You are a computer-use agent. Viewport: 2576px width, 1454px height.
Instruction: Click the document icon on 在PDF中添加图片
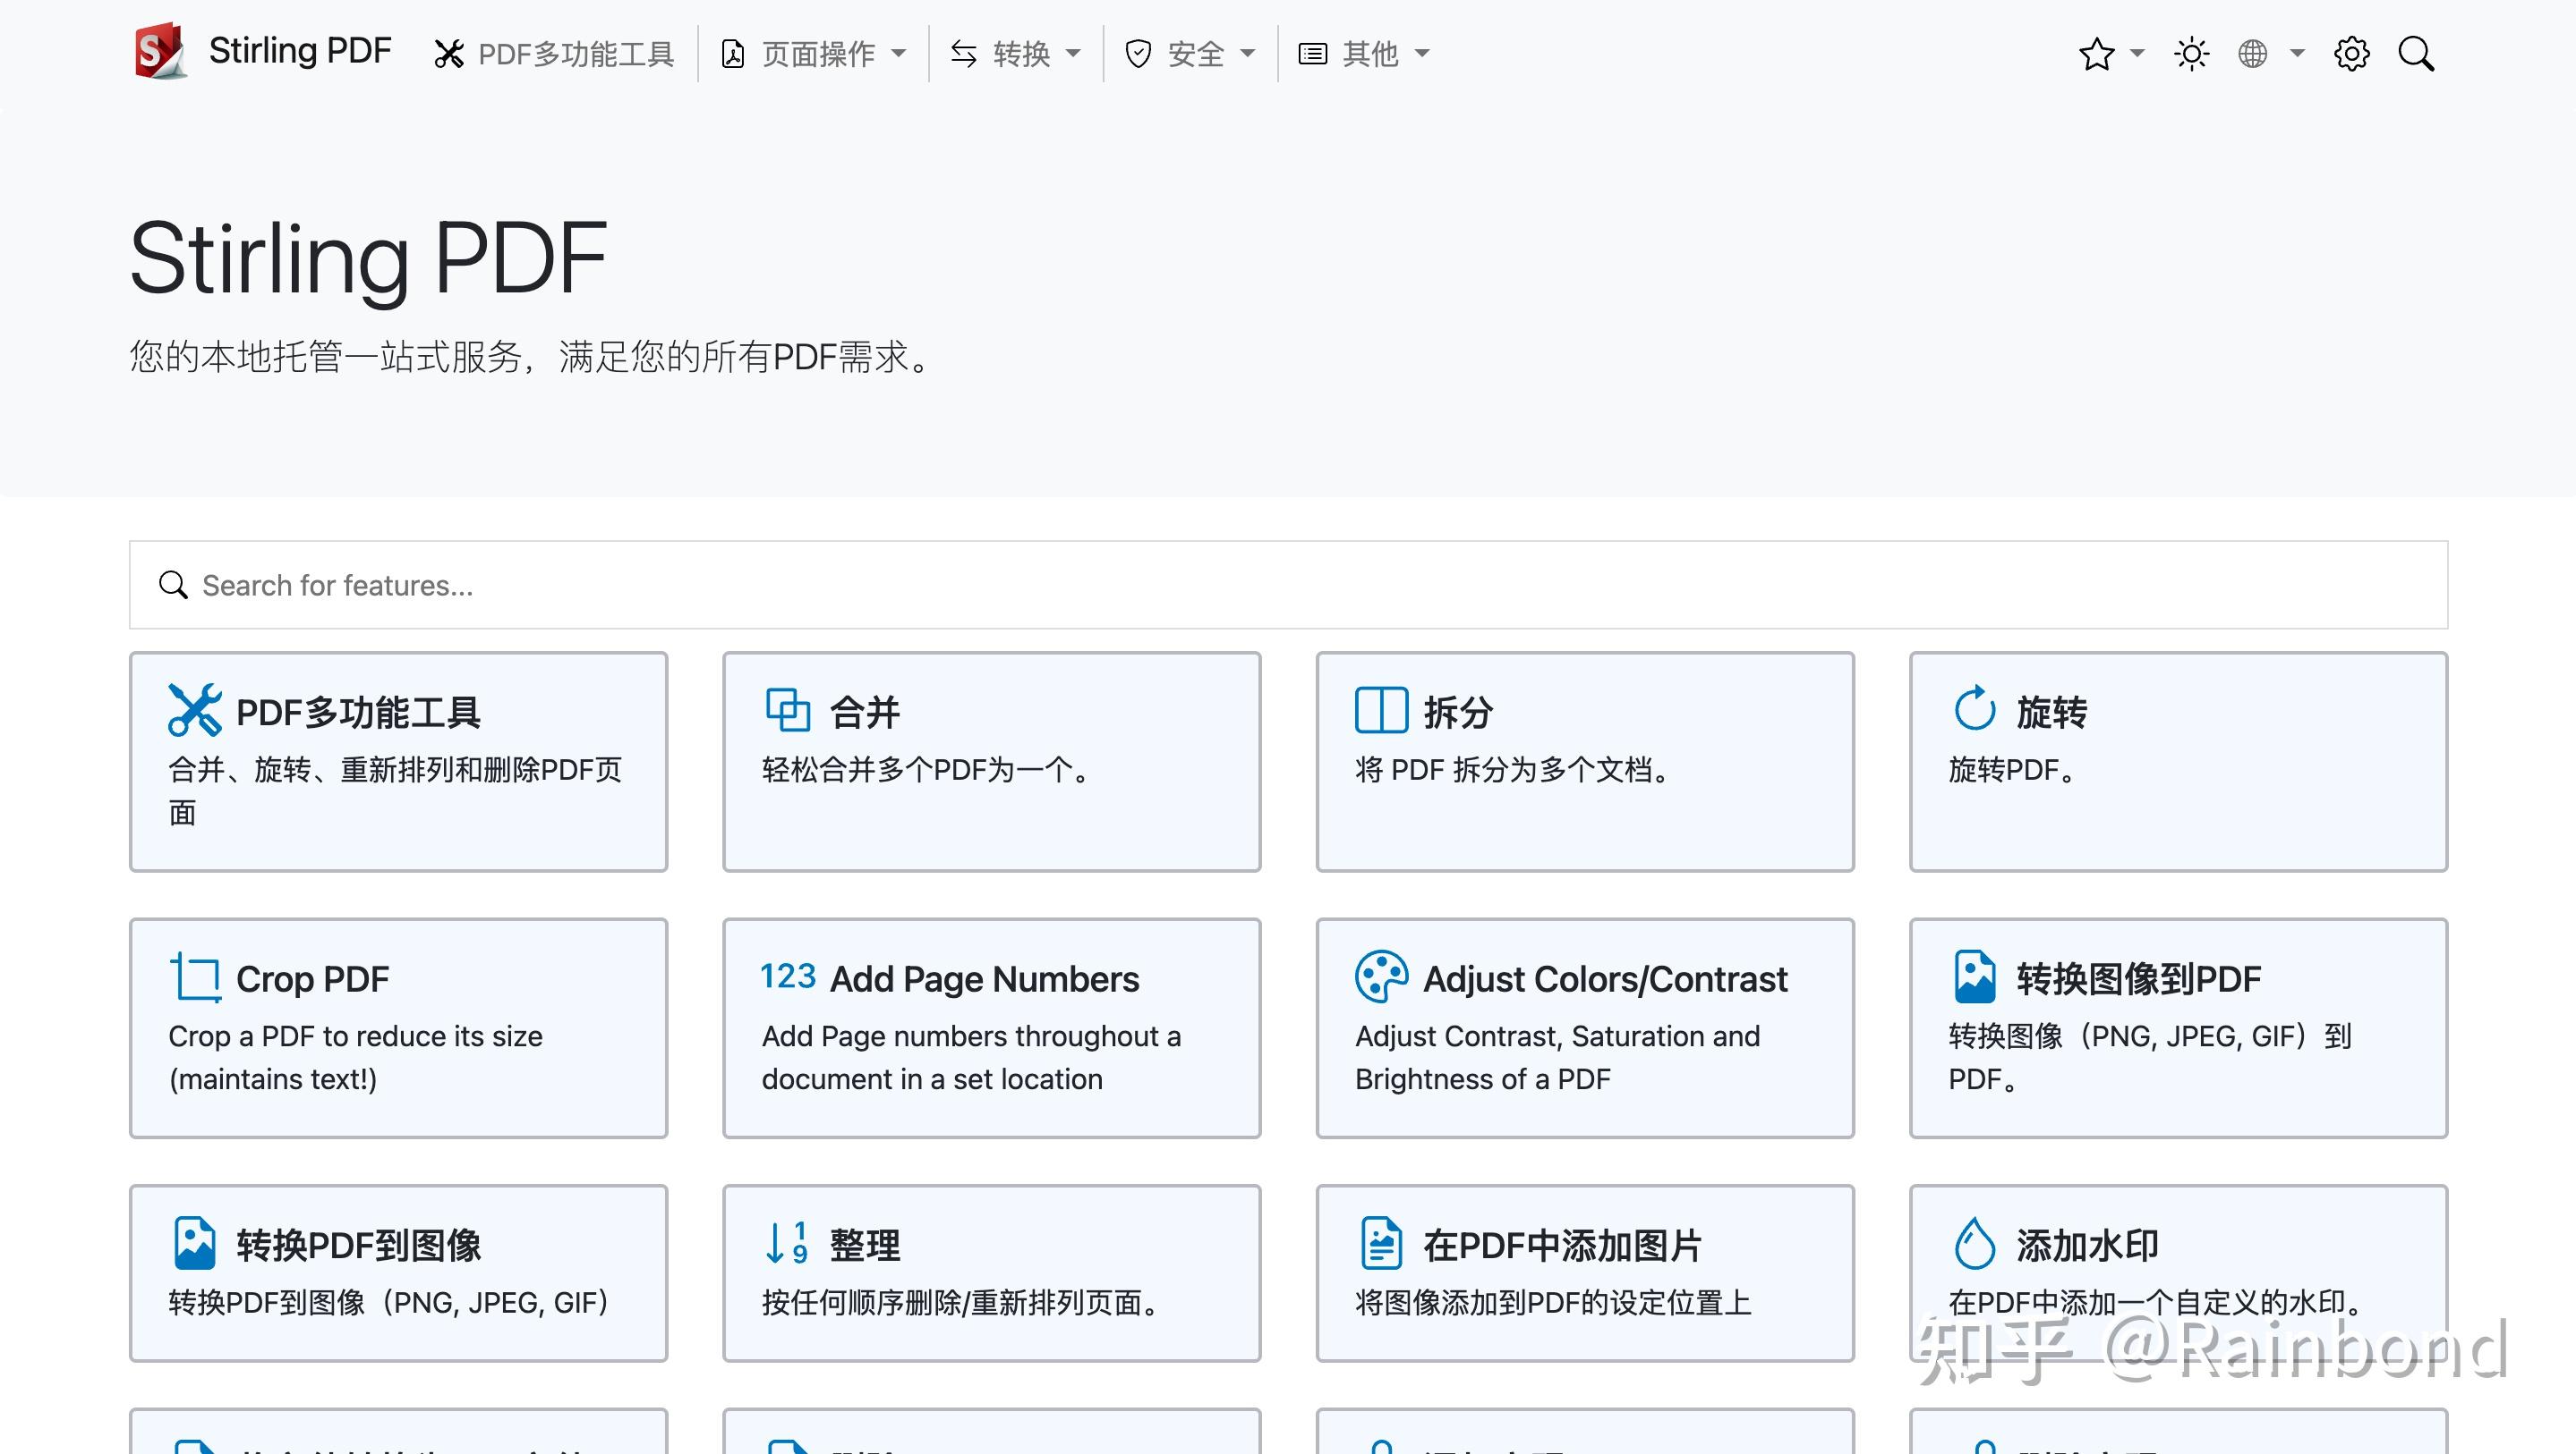click(x=1381, y=1243)
